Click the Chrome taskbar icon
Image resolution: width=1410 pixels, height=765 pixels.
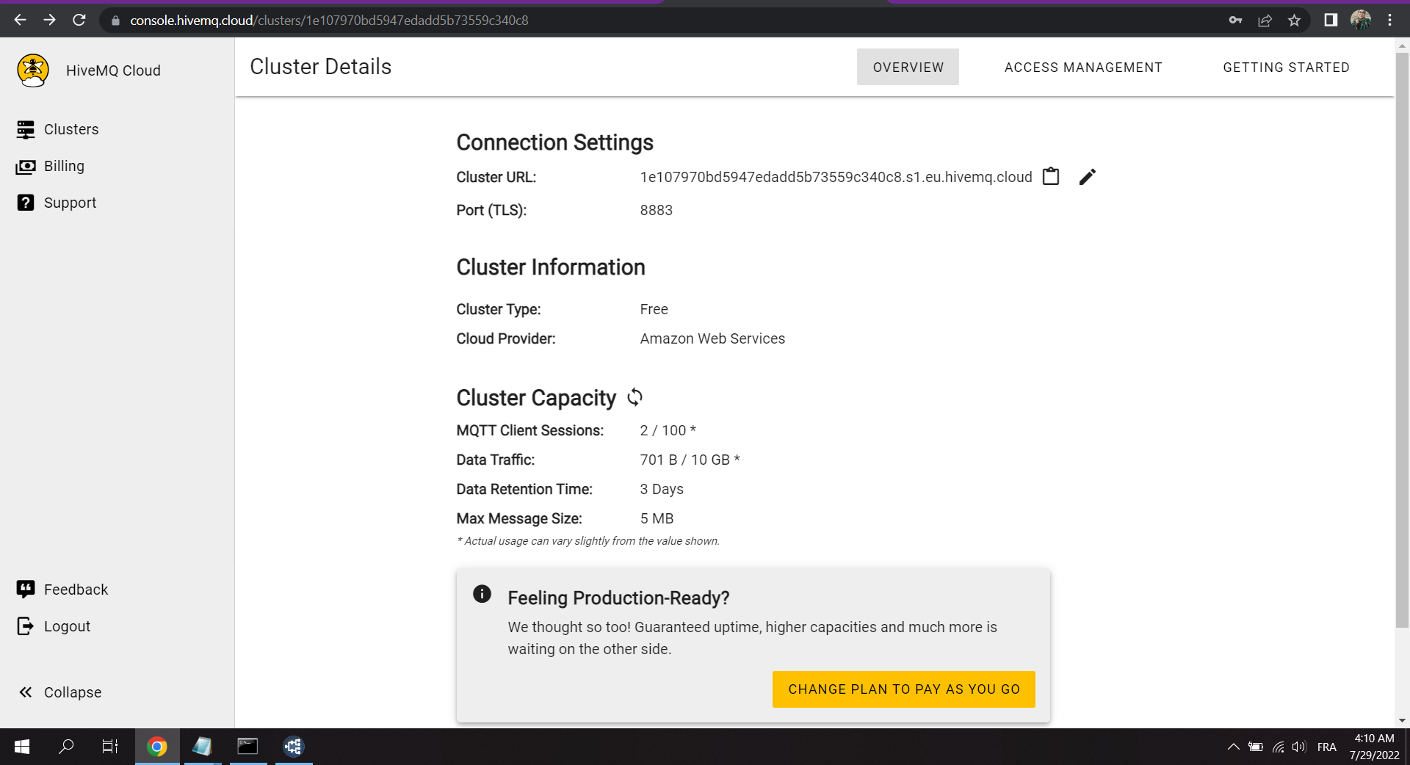pos(156,747)
